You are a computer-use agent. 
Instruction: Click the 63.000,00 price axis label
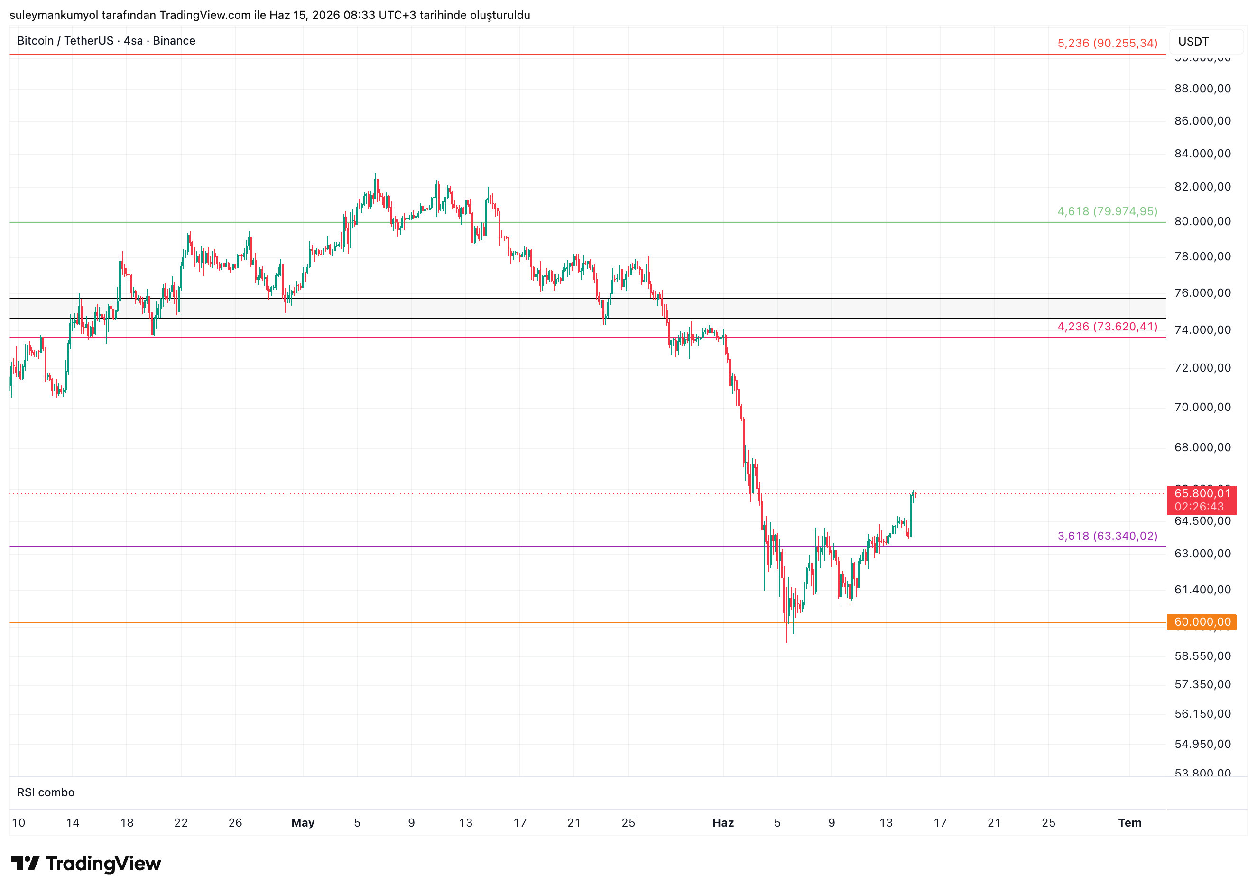click(x=1202, y=554)
